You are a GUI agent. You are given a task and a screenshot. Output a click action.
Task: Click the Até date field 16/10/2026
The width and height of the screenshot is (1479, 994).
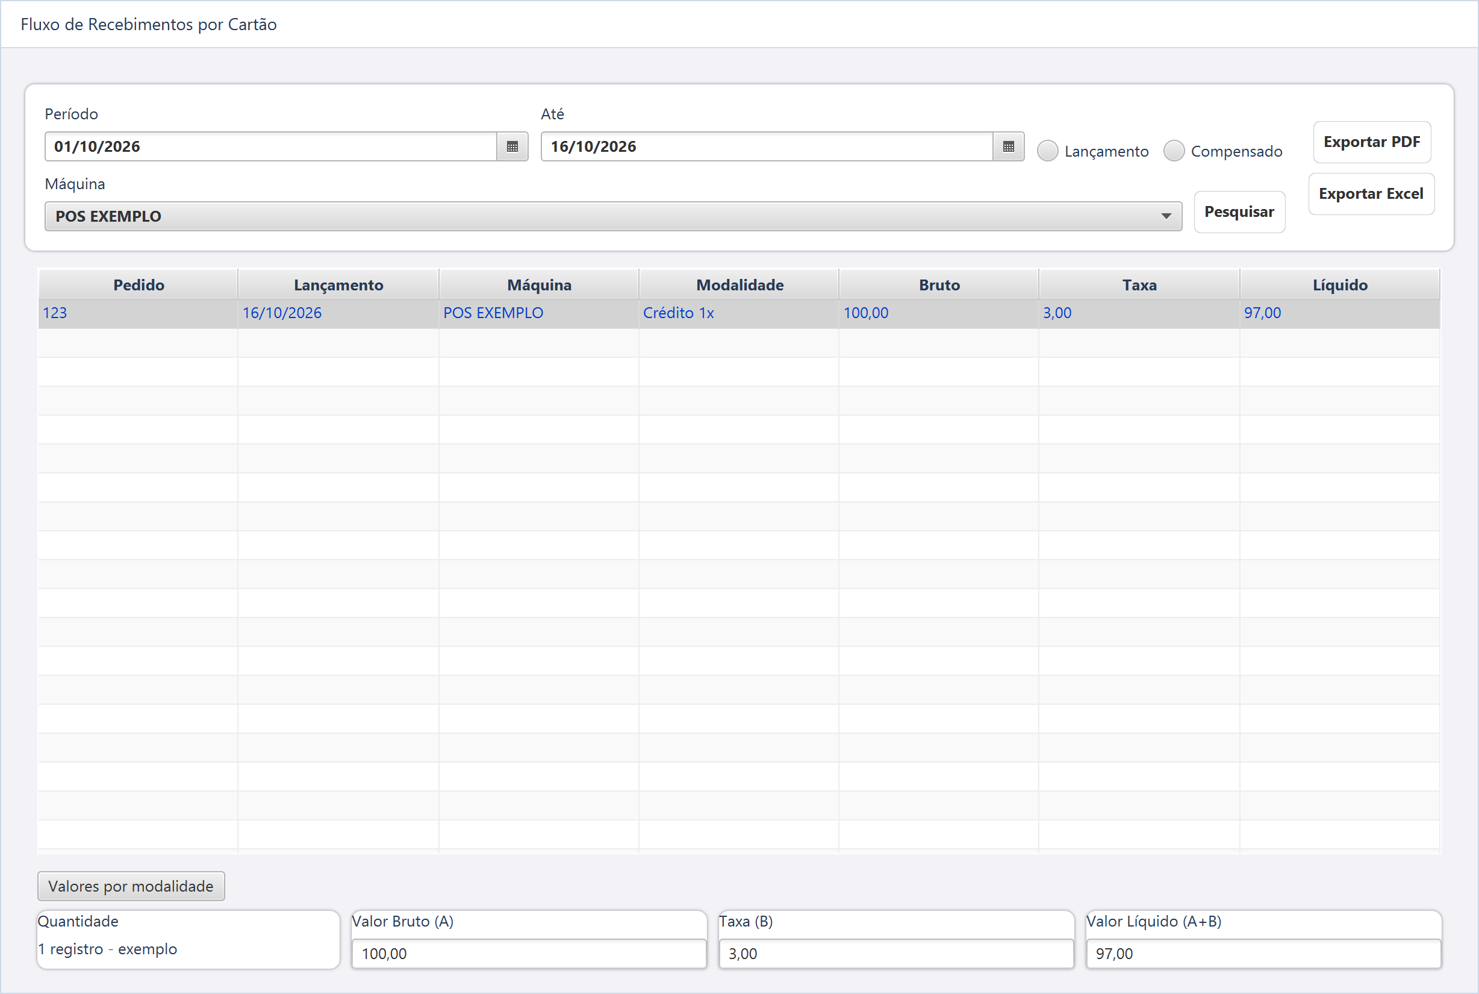767,146
